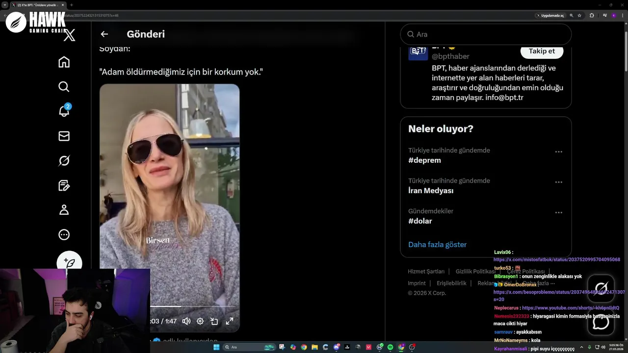Open Discord from the taskbar

pyautogui.click(x=337, y=347)
